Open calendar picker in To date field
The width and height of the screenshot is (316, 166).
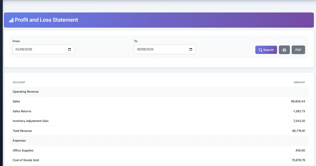click(191, 49)
